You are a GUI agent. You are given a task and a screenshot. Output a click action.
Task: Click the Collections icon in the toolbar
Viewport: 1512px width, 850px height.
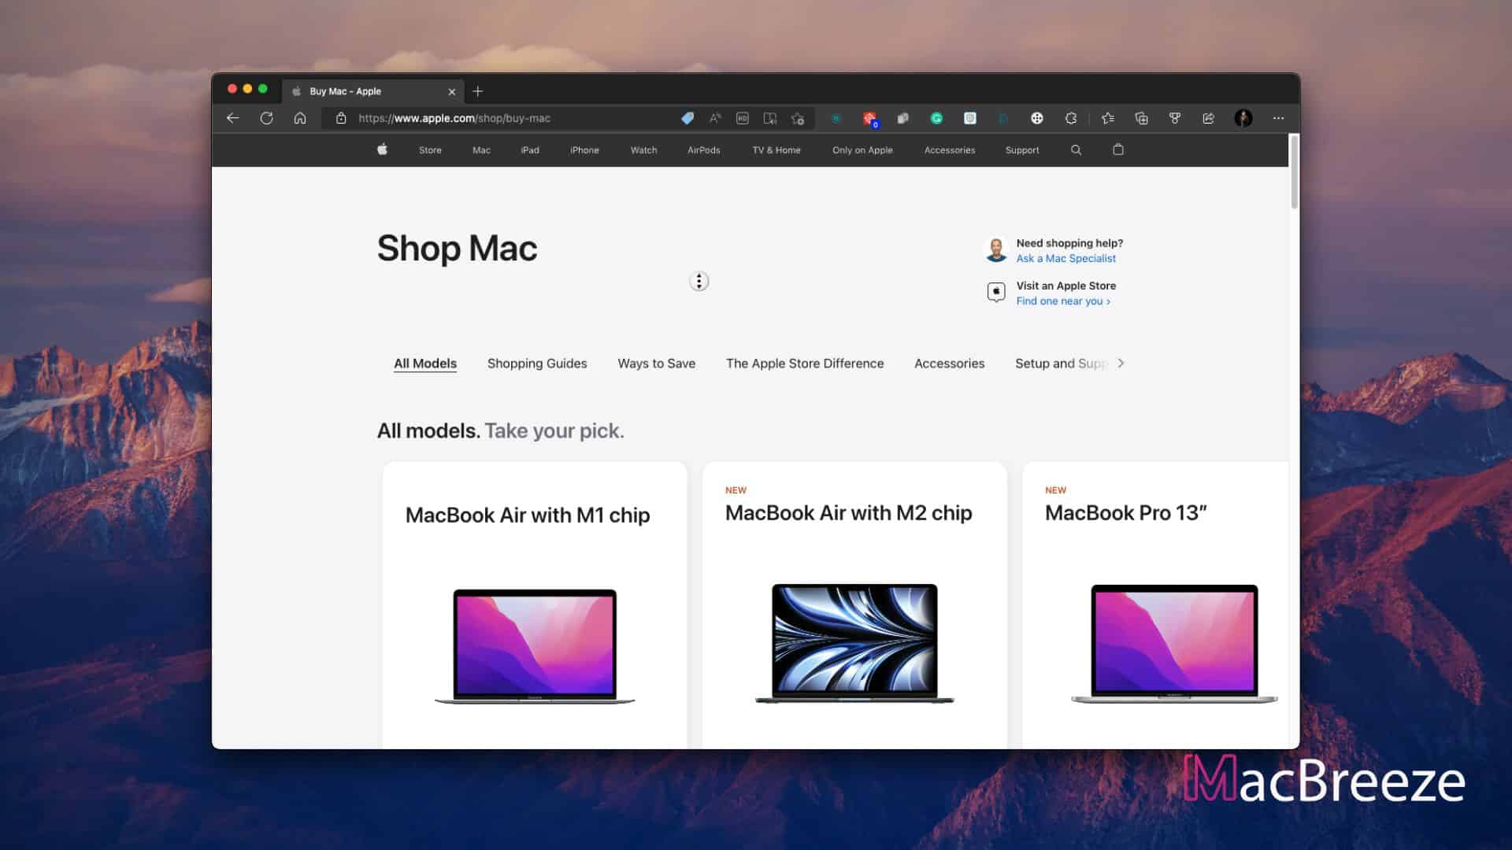1142,118
